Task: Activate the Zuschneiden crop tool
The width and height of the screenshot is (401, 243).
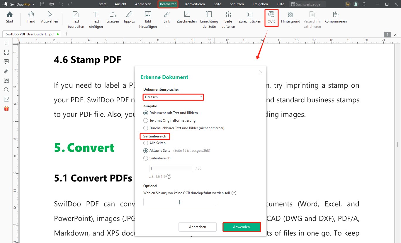Action: point(187,18)
